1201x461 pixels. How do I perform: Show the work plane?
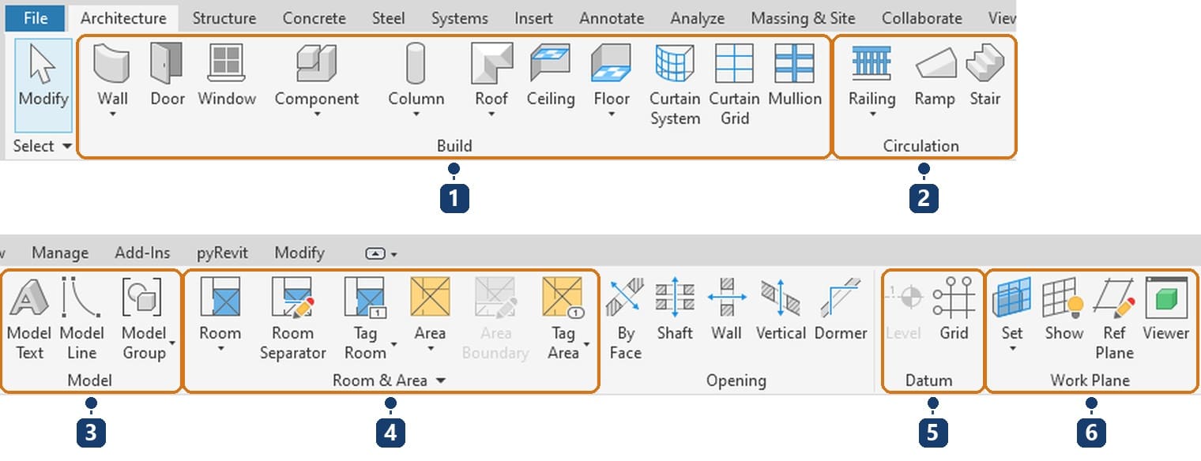tap(1064, 309)
